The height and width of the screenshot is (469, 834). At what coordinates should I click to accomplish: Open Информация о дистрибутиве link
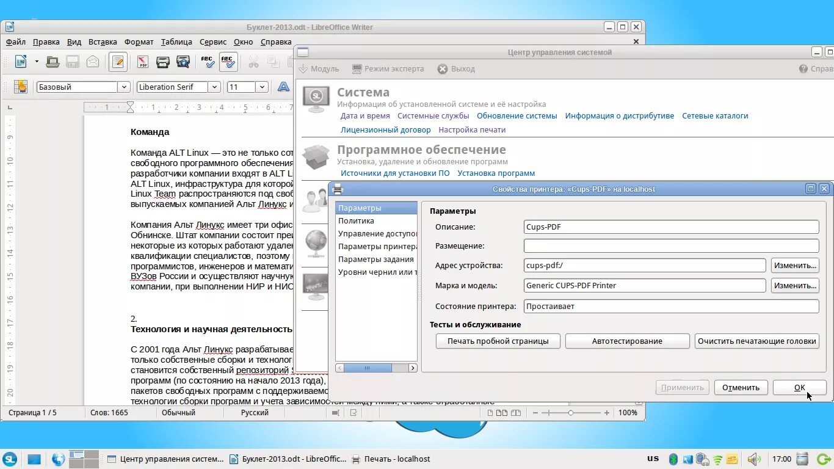tap(620, 116)
